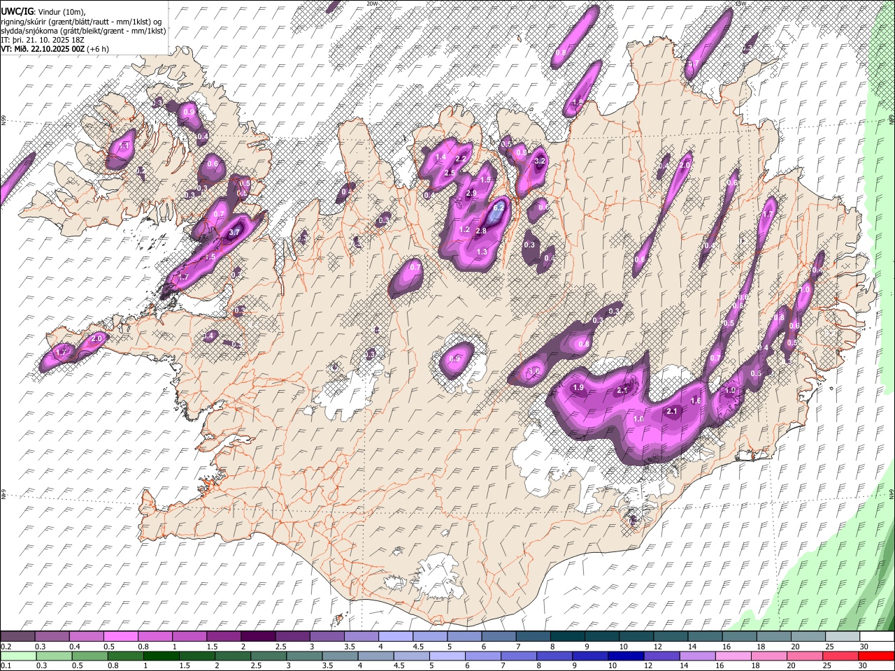Screen dimensions: 895x671
Task: Select the purple 12 swatch, lower legend row
Action: [661, 656]
